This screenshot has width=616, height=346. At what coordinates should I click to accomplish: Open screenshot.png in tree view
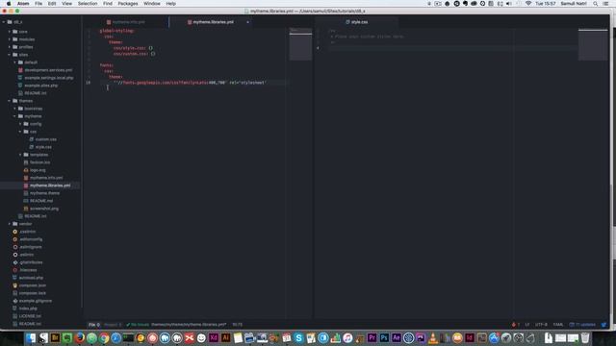pyautogui.click(x=44, y=209)
